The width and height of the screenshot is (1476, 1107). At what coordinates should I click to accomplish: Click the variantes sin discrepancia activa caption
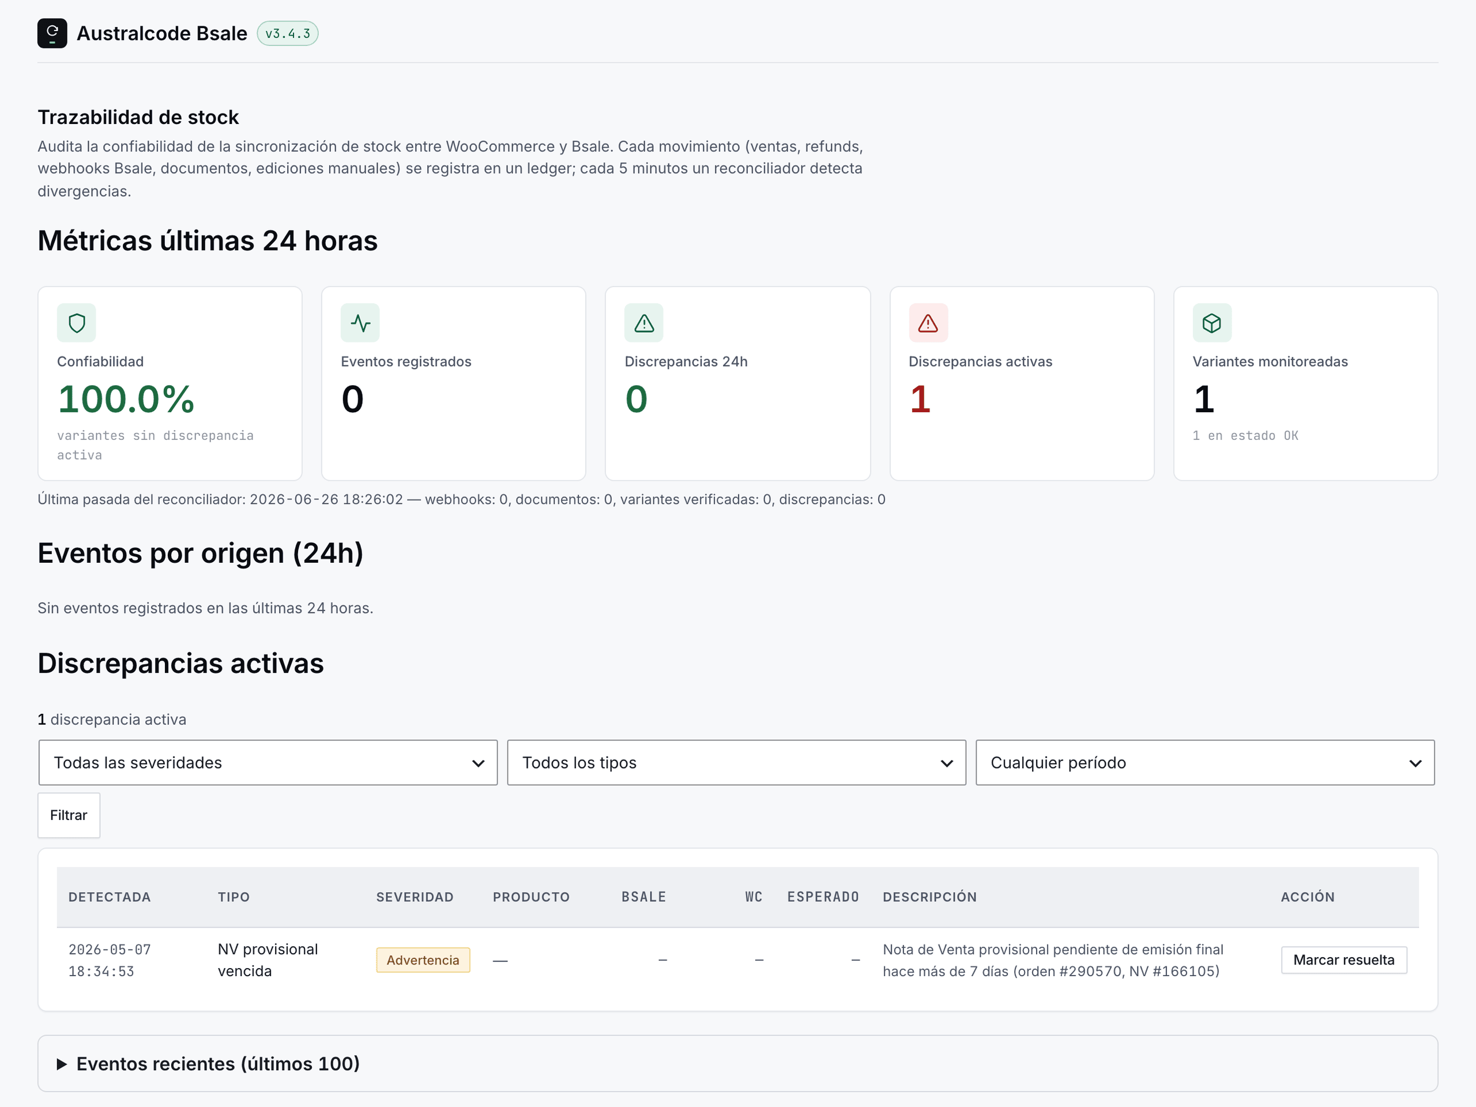coord(155,445)
